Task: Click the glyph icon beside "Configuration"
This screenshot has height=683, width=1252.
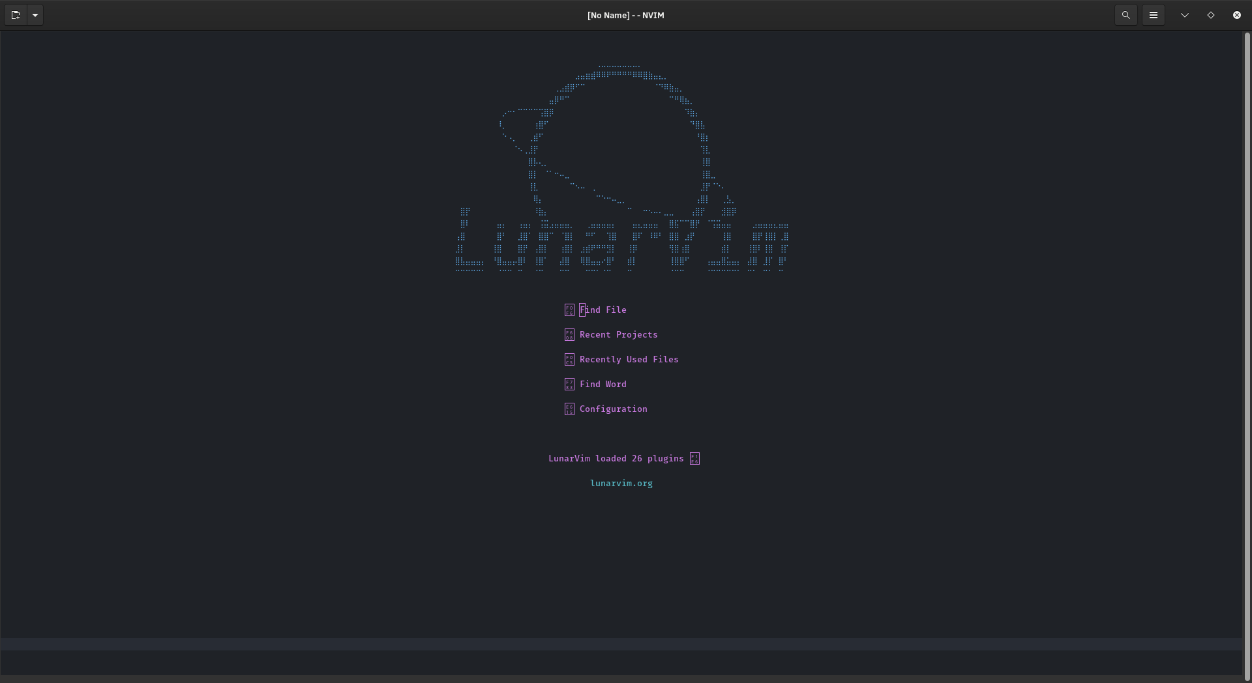Action: pyautogui.click(x=569, y=409)
